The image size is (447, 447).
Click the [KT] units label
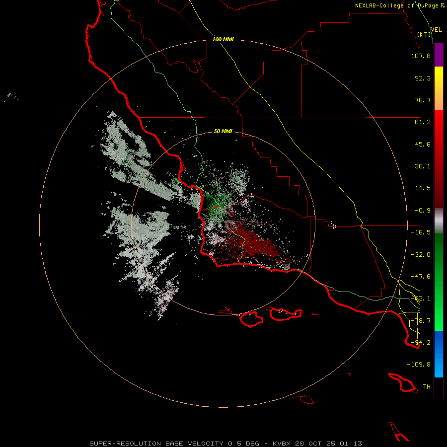424,34
